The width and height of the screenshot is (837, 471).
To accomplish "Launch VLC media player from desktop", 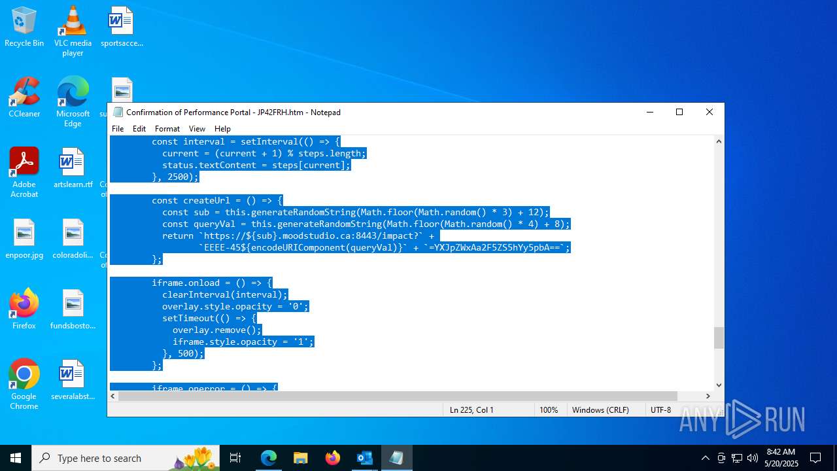I will click(73, 31).
